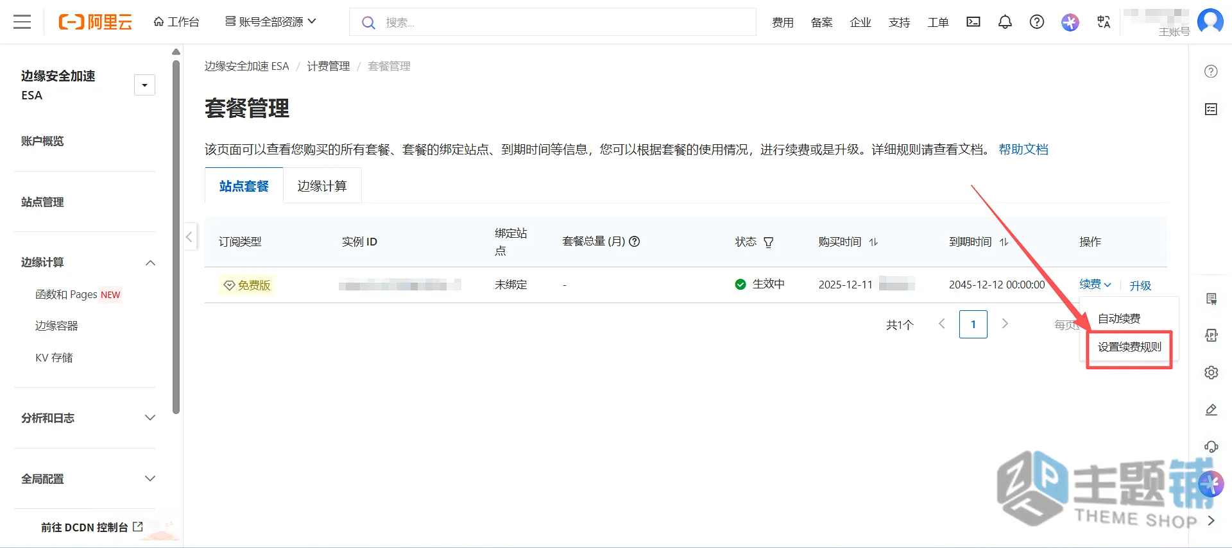Collapse the 边缘计算 sidebar section
Screen dimensions: 1232x548
[x=150, y=263]
